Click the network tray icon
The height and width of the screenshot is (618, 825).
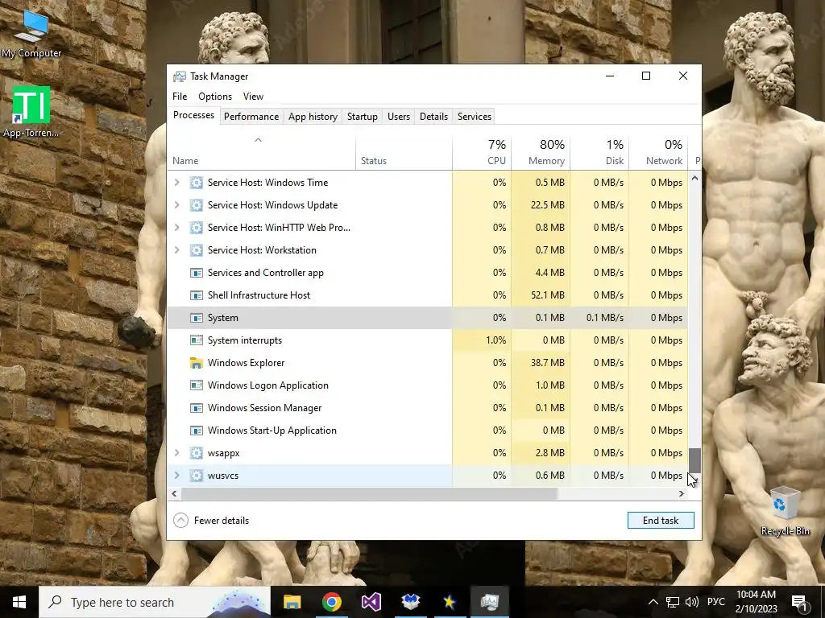tap(673, 602)
